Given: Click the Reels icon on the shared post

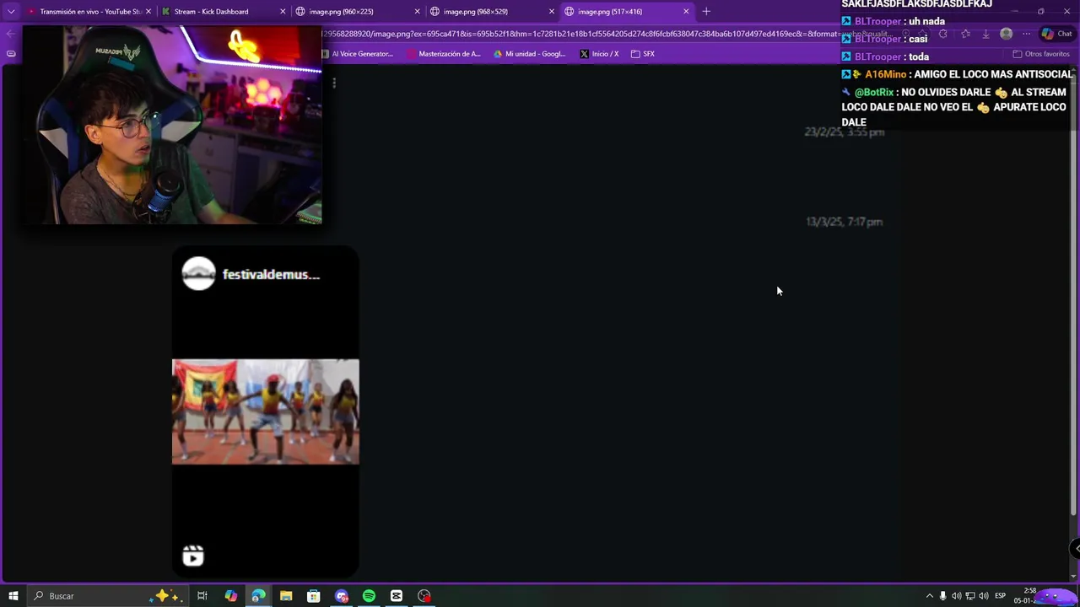Looking at the screenshot, I should [193, 556].
